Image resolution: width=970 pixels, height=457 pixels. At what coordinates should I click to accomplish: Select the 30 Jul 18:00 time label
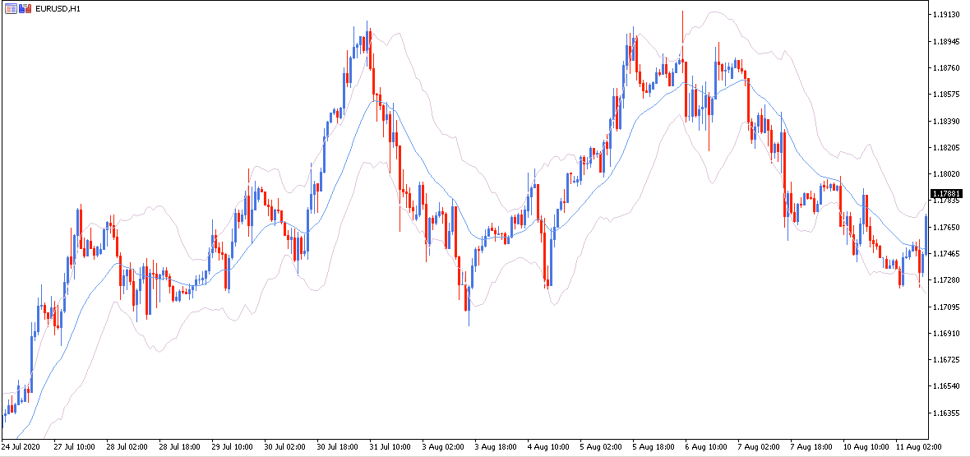(339, 446)
